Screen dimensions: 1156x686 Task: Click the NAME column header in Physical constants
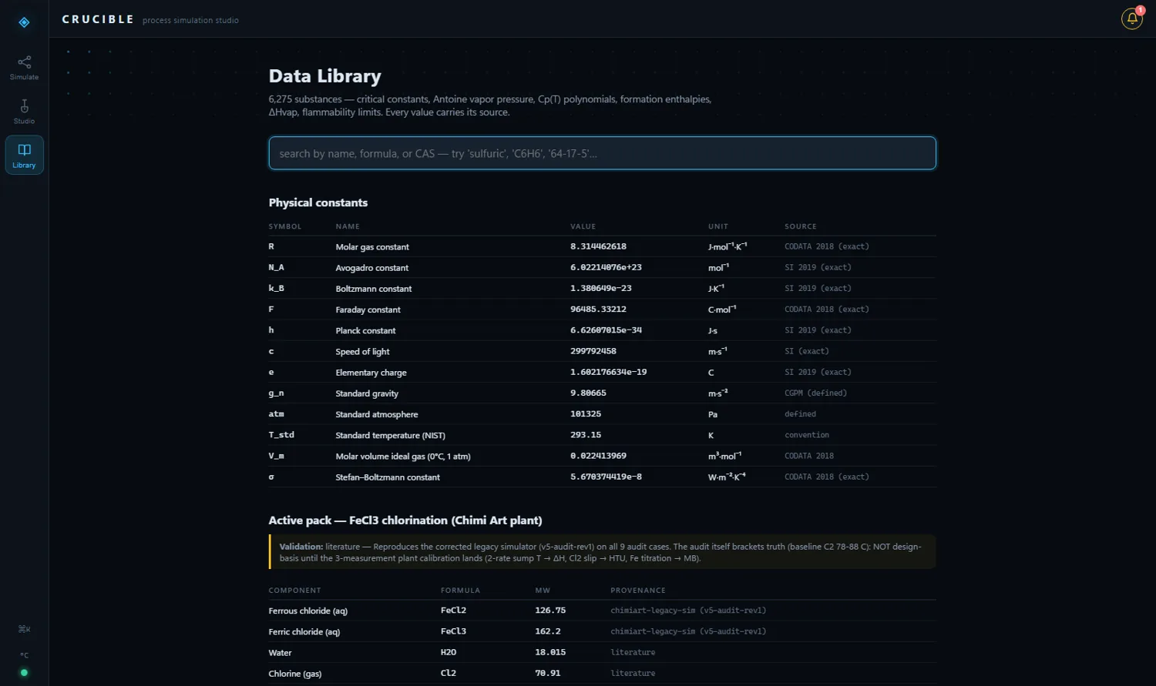coord(348,226)
